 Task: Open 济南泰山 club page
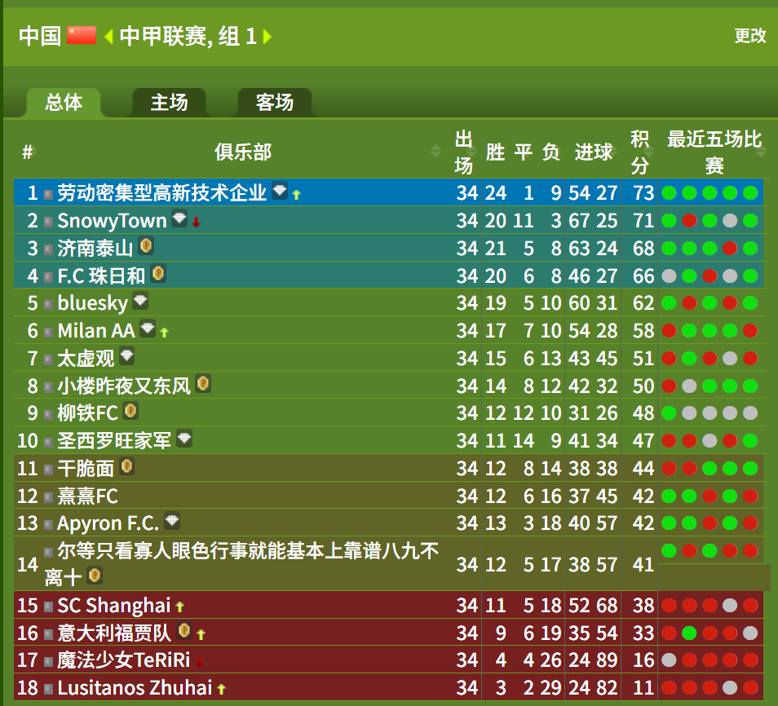tap(95, 248)
